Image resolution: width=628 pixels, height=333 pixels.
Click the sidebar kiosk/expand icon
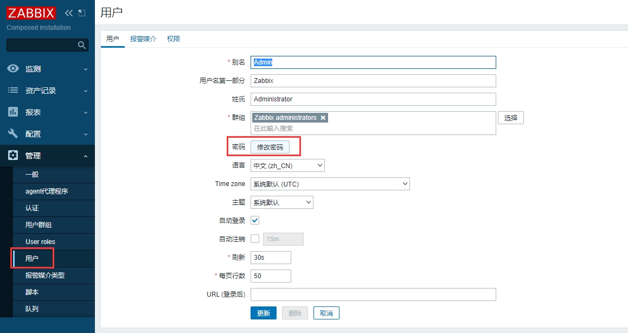coord(82,13)
